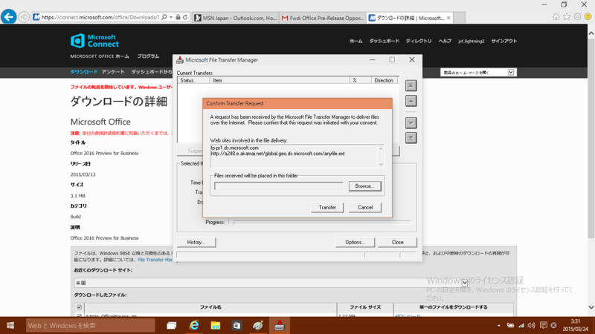The image size is (595, 334).
Task: Click the lock security icon in address bar
Action: 178,17
